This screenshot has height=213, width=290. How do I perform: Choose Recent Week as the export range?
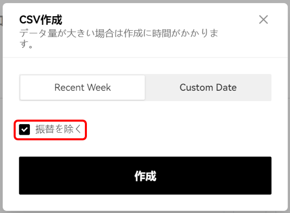[x=82, y=87]
